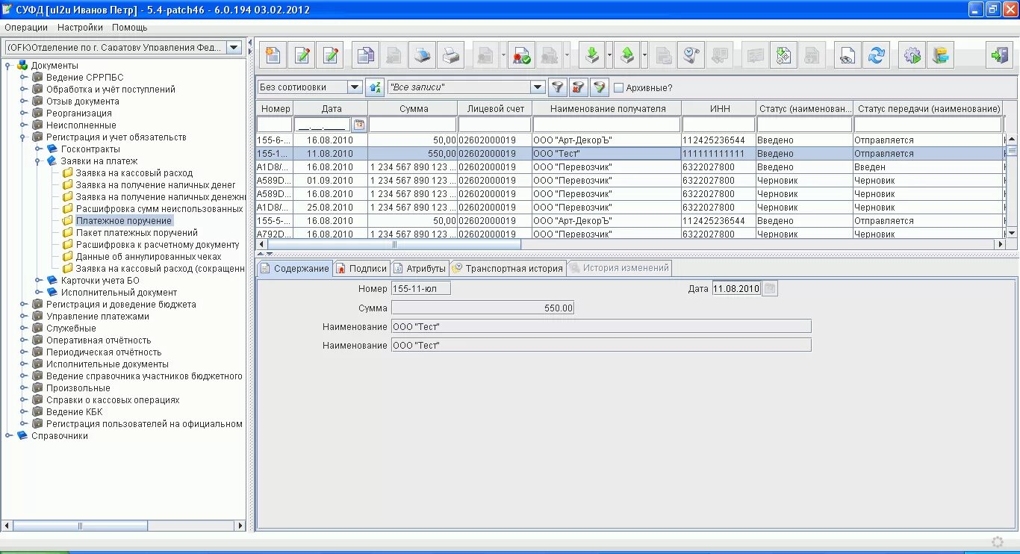Click the printer icon with blue paper
This screenshot has height=554, width=1020.
423,55
